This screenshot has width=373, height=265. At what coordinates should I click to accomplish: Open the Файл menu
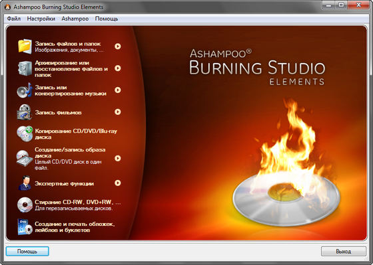point(14,19)
